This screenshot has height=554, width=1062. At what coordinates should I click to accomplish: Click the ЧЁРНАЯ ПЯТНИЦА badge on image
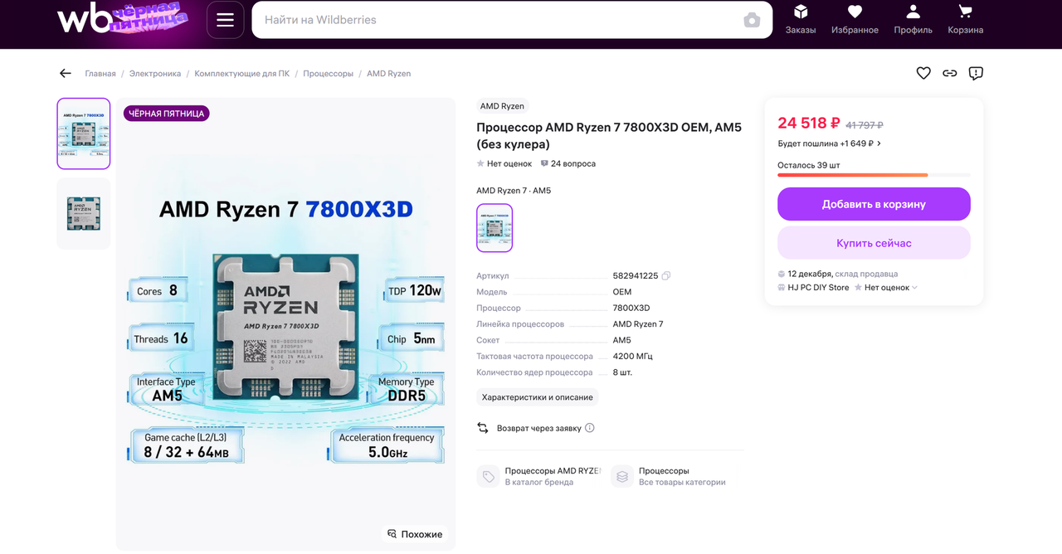[167, 114]
